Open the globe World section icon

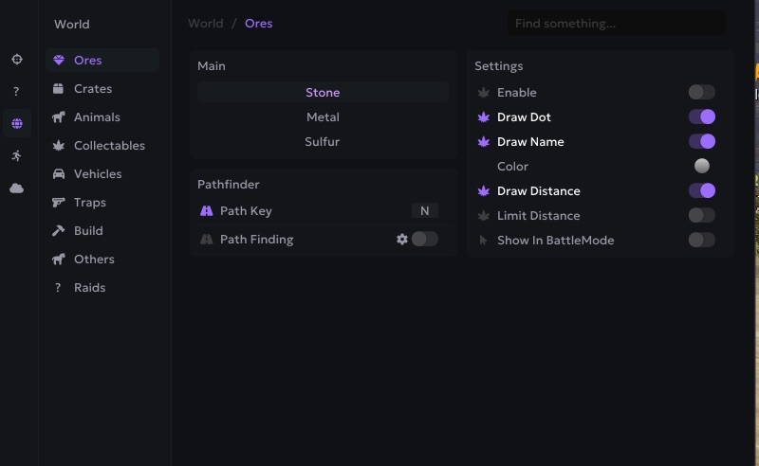click(x=16, y=123)
